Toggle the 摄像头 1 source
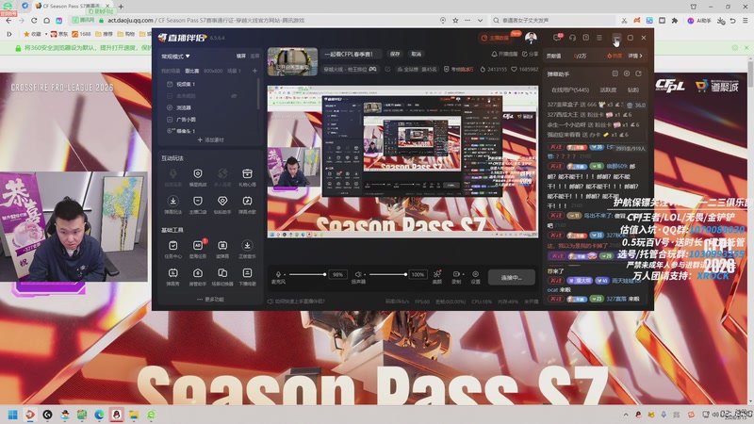The height and width of the screenshot is (424, 754). [170, 131]
